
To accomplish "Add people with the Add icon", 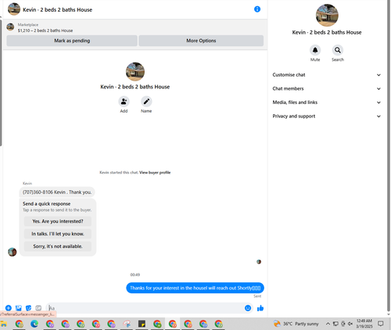I will point(124,102).
